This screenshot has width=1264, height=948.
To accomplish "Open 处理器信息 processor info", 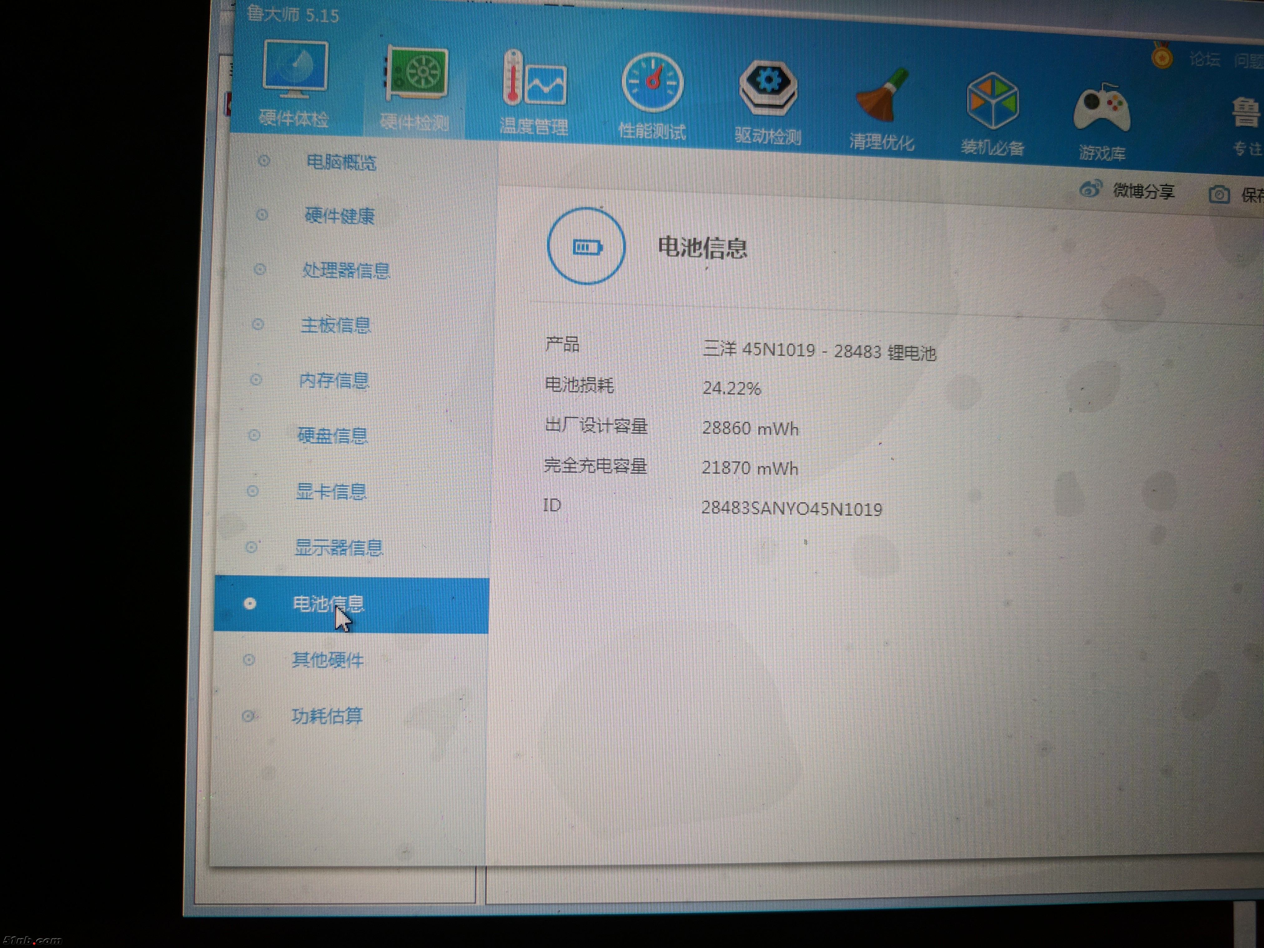I will [346, 270].
